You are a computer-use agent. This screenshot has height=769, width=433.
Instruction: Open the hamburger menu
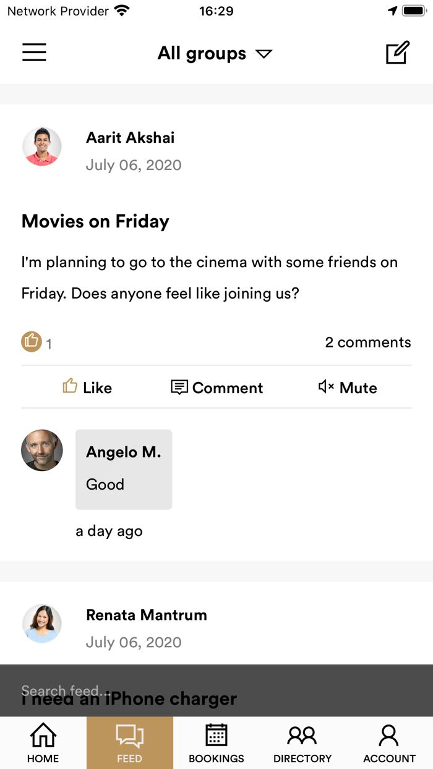[35, 53]
